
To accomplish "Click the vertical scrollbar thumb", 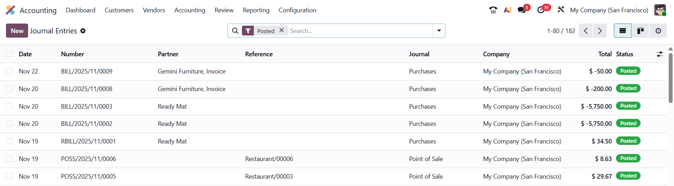I will 670,78.
